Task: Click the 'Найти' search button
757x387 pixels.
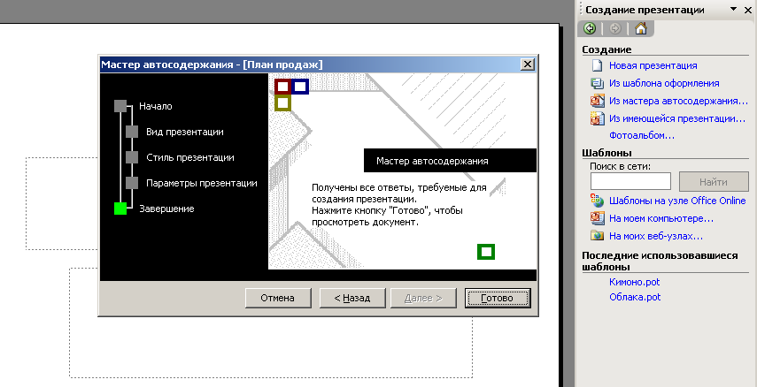Action: [714, 182]
